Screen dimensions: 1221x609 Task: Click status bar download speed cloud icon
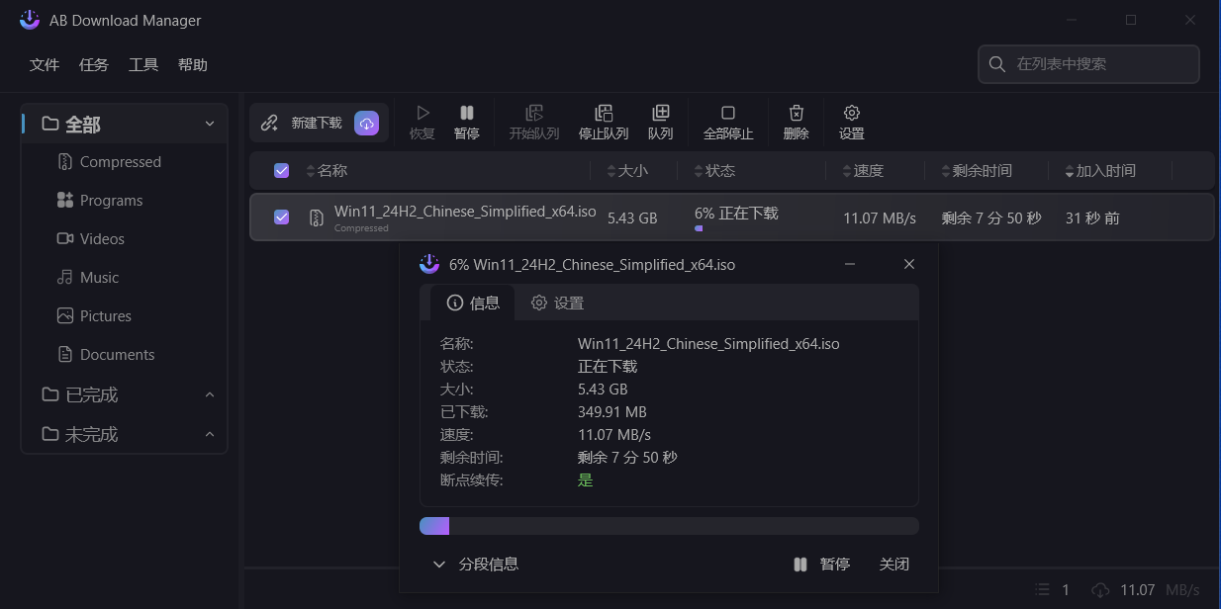coord(1100,590)
